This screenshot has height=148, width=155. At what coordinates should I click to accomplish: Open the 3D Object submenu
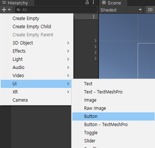37,43
